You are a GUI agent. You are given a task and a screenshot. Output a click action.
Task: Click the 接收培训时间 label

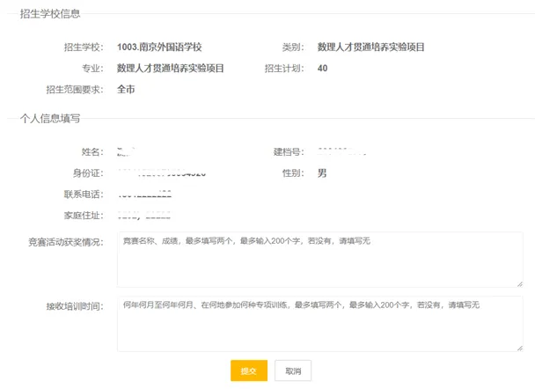pyautogui.click(x=75, y=306)
